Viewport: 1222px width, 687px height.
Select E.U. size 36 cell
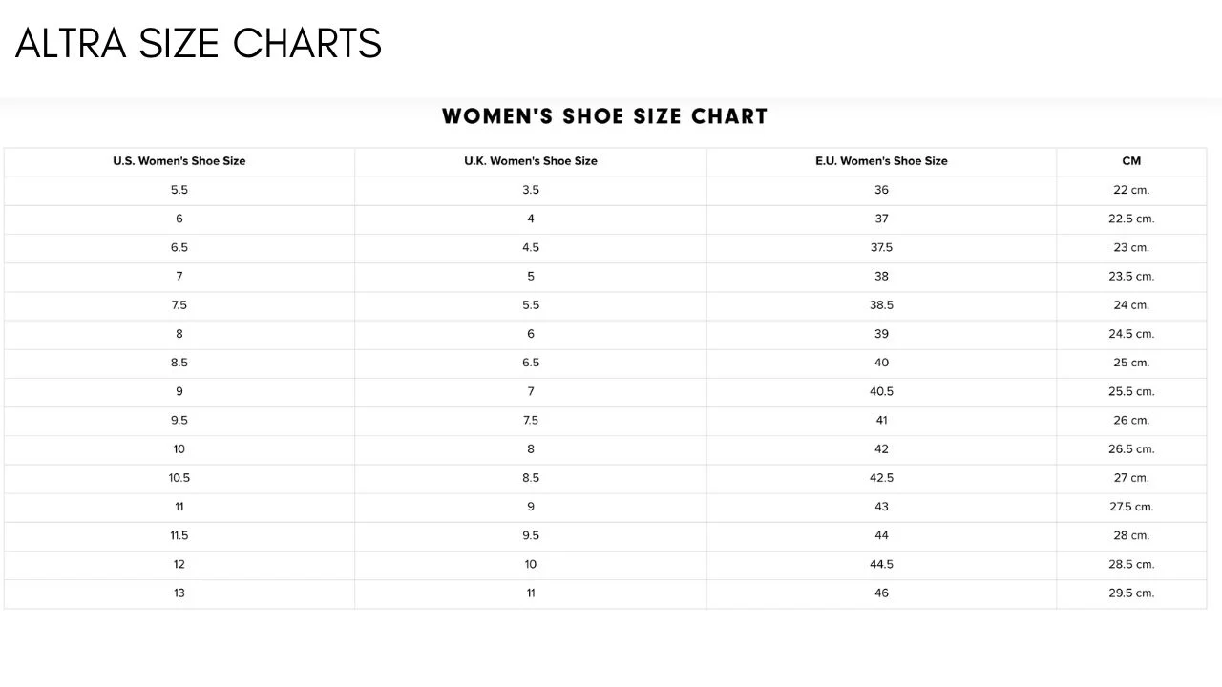tap(881, 190)
